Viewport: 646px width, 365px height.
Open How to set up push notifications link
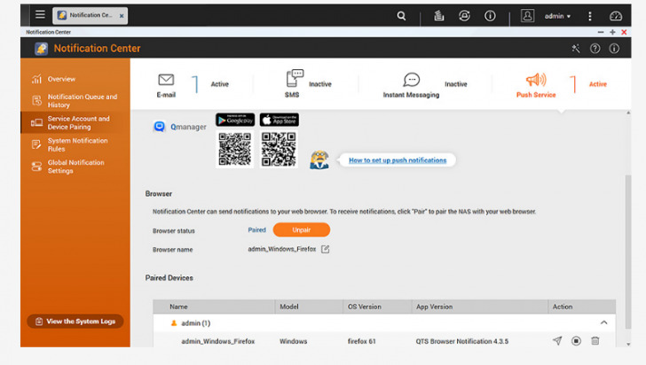397,160
